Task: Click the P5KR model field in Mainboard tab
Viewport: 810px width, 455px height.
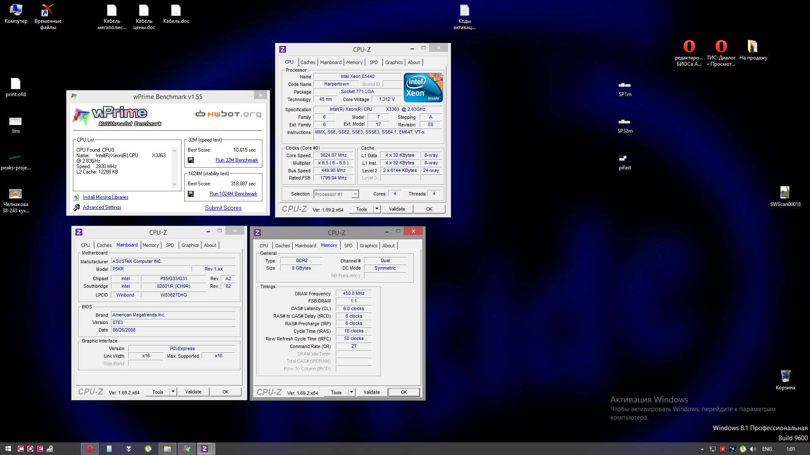Action: coord(151,269)
